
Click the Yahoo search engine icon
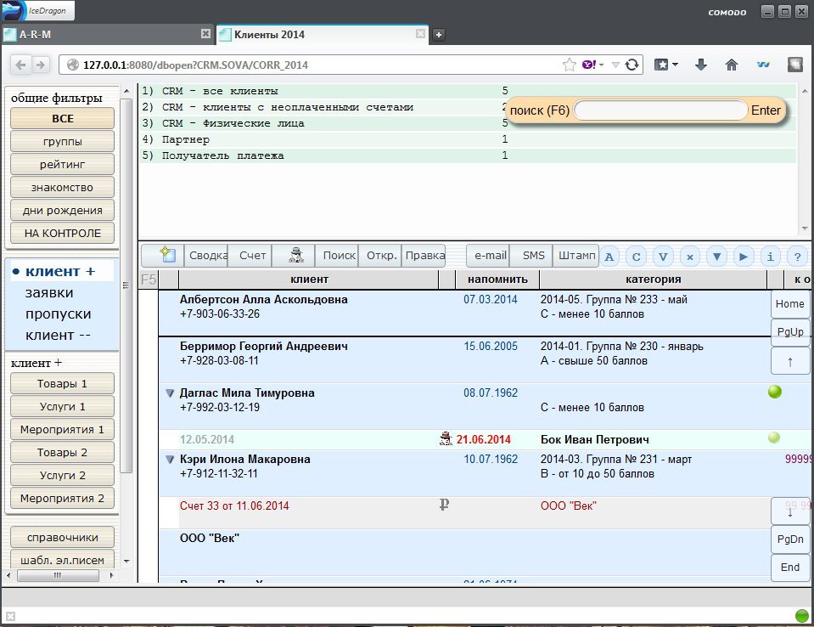(589, 65)
